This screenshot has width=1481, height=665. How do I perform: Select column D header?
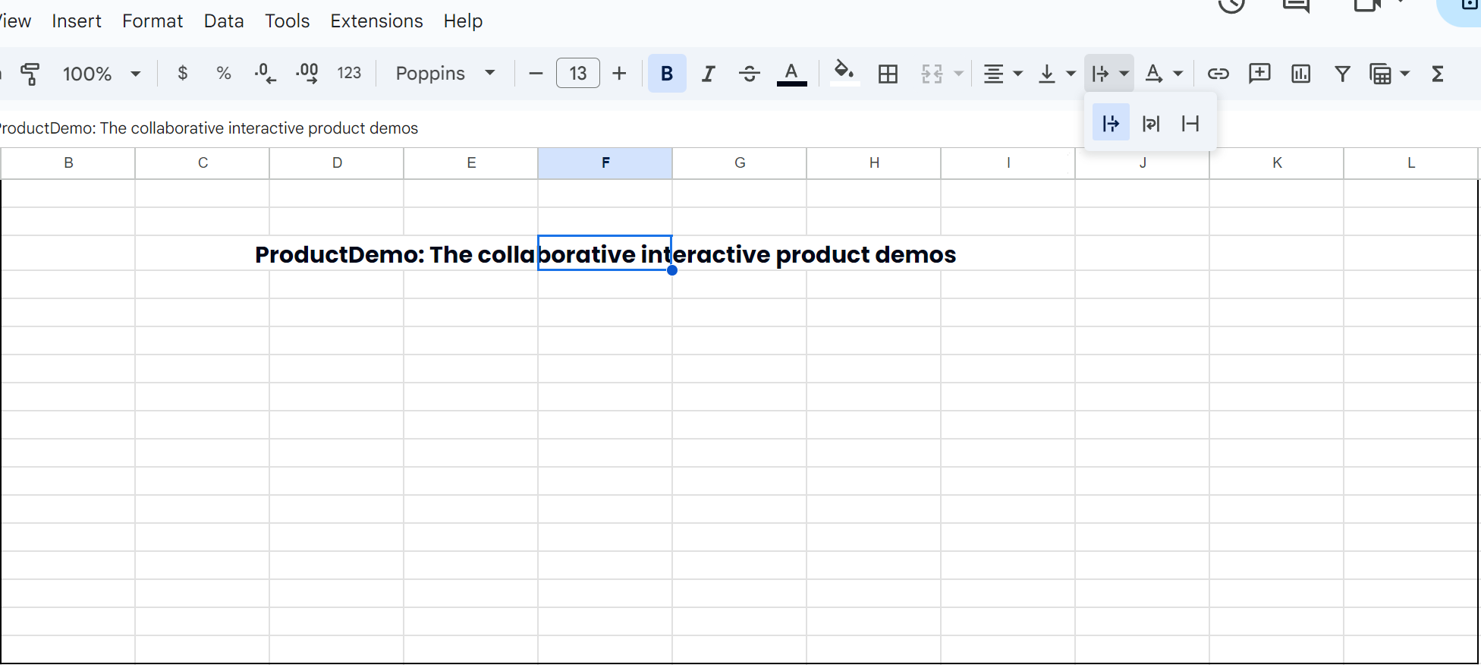click(x=337, y=163)
